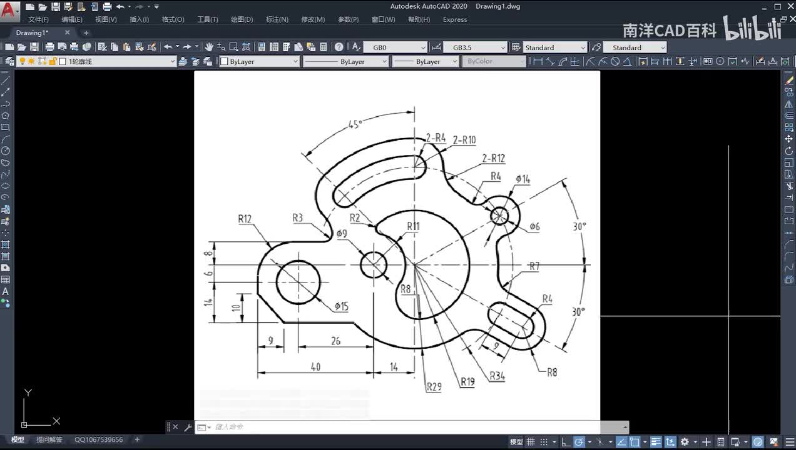Click Save in the quick access toolbar
The image size is (796, 450).
[x=56, y=7]
